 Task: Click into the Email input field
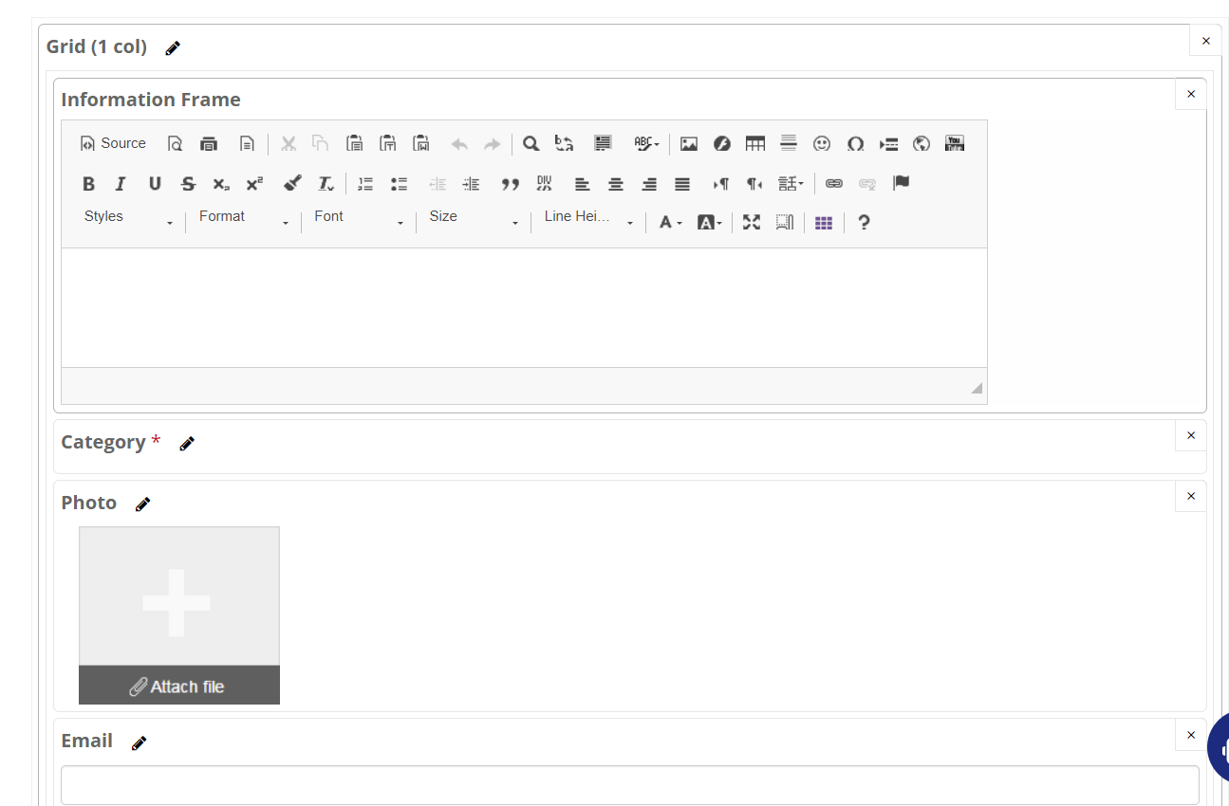point(629,785)
